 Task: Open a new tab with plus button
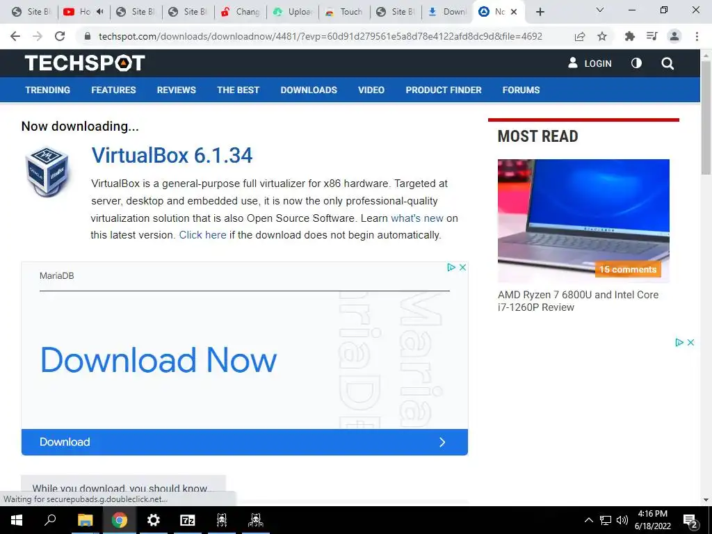coord(540,12)
